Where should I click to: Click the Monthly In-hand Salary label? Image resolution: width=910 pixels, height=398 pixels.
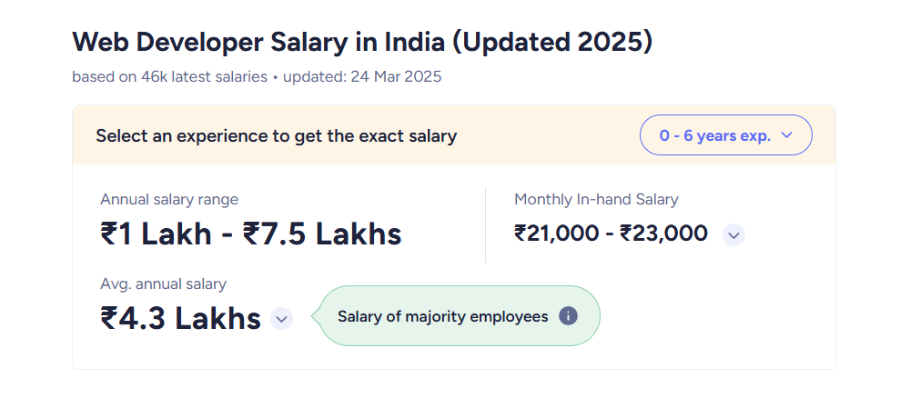[596, 200]
